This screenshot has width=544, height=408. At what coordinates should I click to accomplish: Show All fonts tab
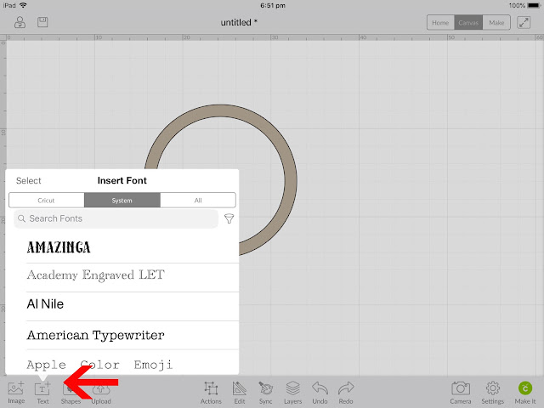click(x=198, y=201)
